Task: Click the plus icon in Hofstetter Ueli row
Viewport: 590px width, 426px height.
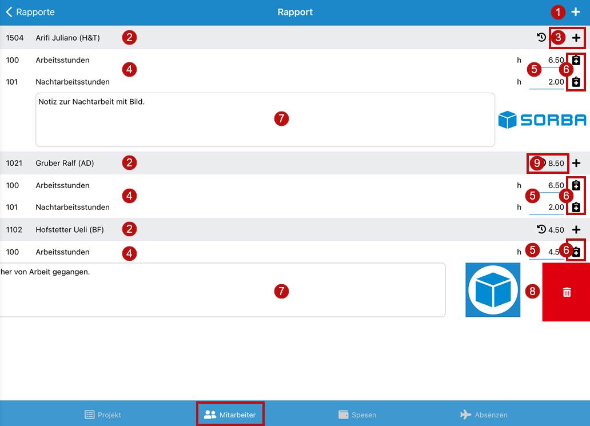Action: [576, 229]
